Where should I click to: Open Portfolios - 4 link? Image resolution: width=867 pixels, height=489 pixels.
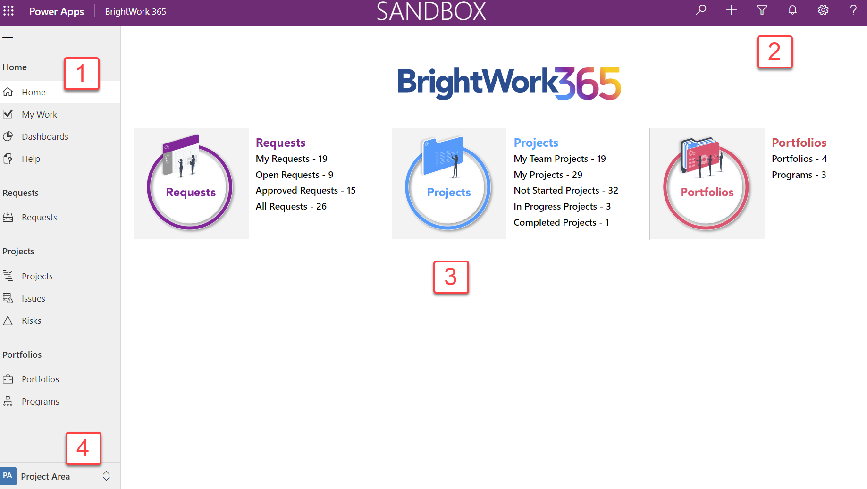pyautogui.click(x=799, y=159)
